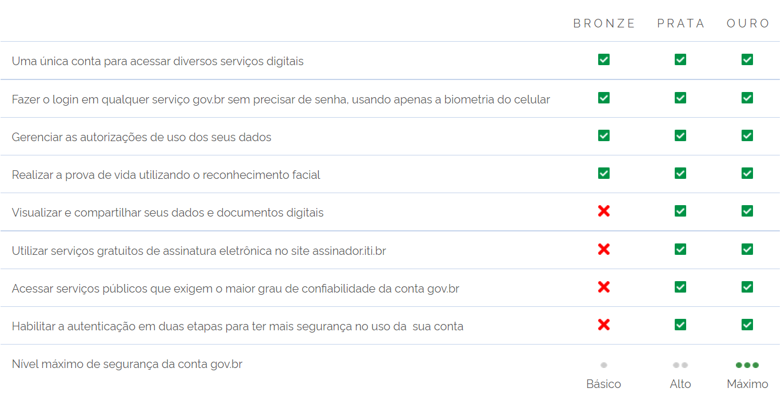Click Prata checkmark for assinatura eletrônica row
This screenshot has height=404, width=781.
tap(680, 249)
